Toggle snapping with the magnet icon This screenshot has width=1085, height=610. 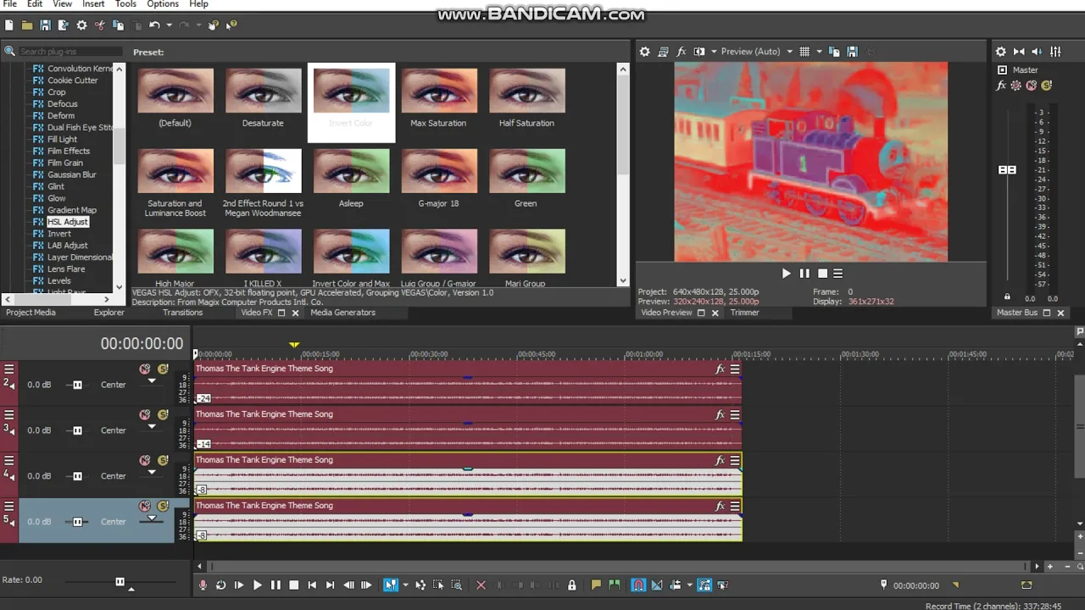[638, 585]
